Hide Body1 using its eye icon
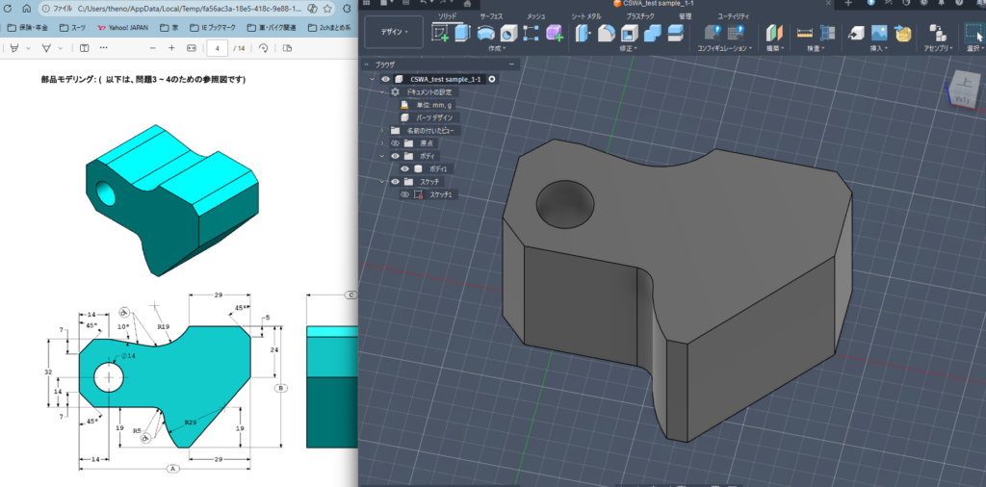The image size is (986, 487). coord(405,168)
